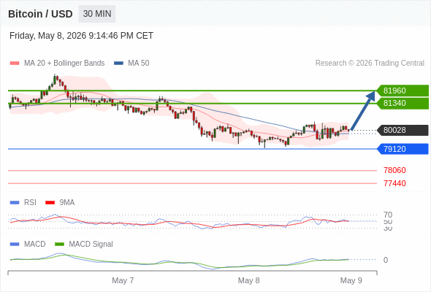Click the RSI 70 level label
Viewport: 431px width, 292px height.
point(388,215)
